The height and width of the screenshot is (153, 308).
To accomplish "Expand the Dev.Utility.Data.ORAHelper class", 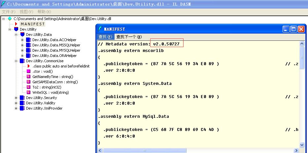I will point(22,56).
